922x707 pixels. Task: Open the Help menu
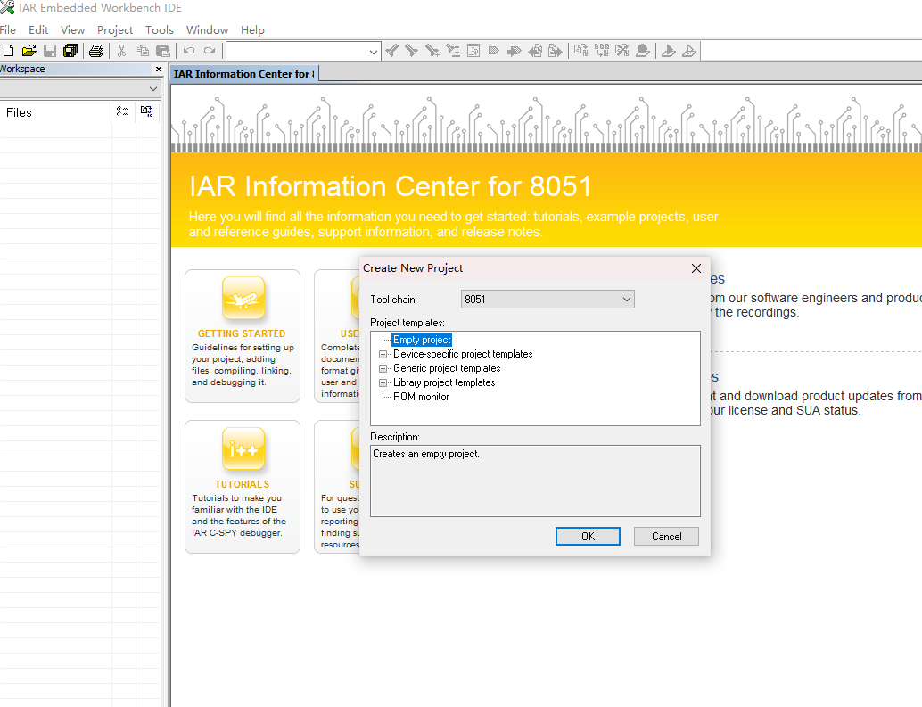[252, 30]
